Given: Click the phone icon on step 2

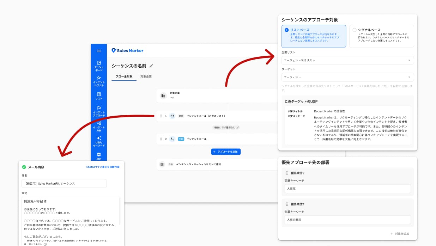Looking at the screenshot, I should (x=172, y=139).
